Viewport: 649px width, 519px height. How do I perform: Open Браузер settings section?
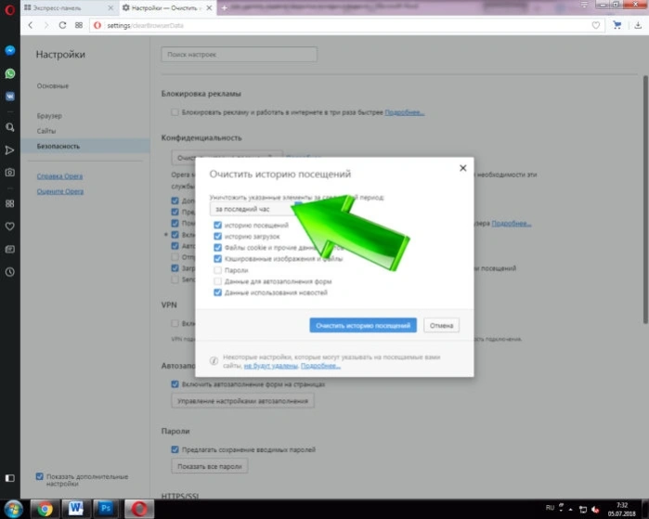[49, 116]
